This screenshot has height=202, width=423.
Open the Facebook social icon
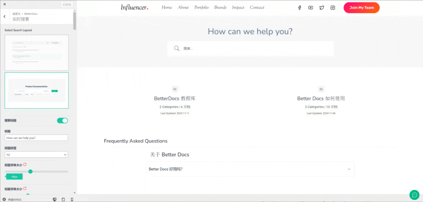point(299,8)
